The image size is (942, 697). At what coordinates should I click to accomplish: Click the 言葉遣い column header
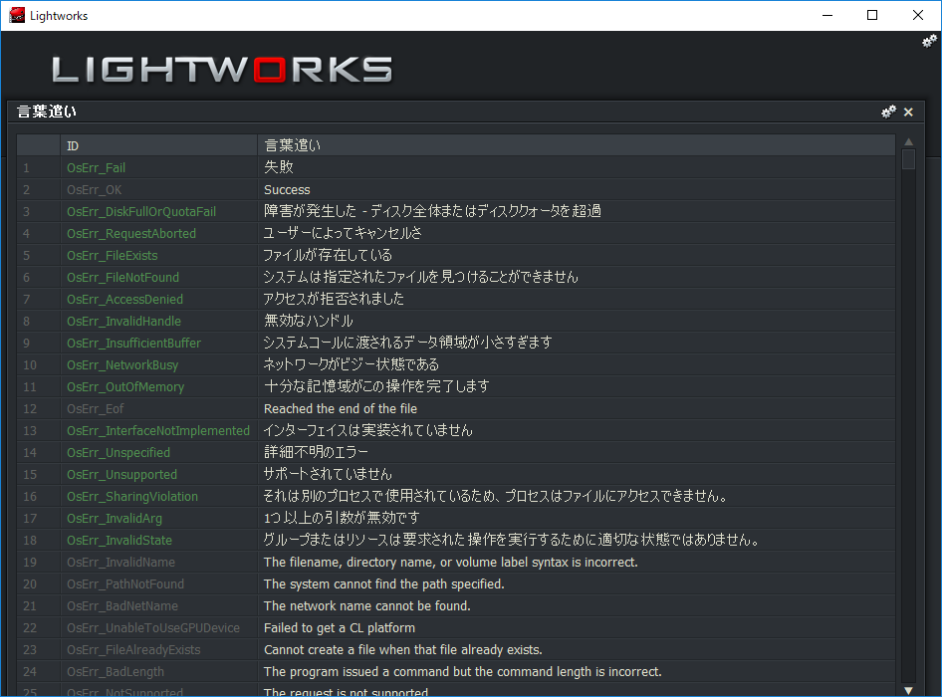click(x=577, y=145)
